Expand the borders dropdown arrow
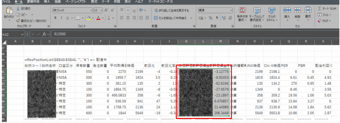Image resolution: width=340 pixels, height=123 pixels. click(x=82, y=18)
